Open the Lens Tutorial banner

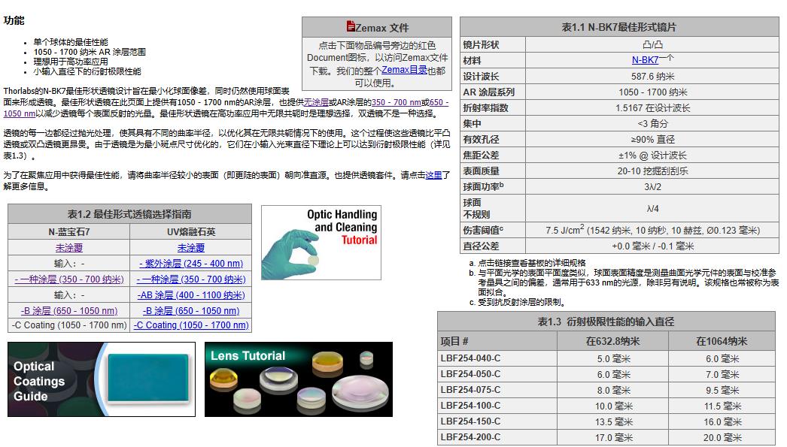click(299, 379)
